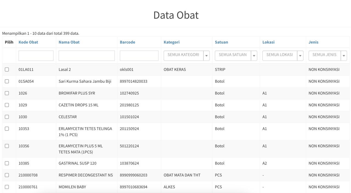Sort by Kategori column header
This screenshot has width=351, height=193.
[171, 42]
